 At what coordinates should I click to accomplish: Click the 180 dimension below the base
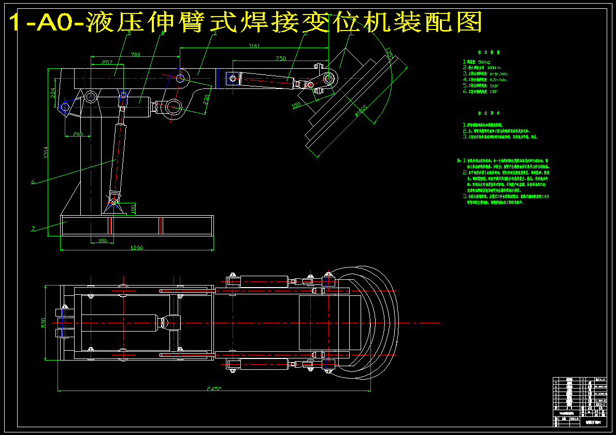[x=102, y=241]
